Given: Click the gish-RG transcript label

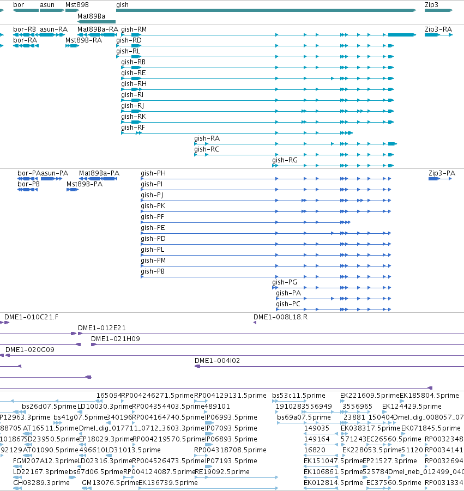Looking at the screenshot, I should point(285,161).
